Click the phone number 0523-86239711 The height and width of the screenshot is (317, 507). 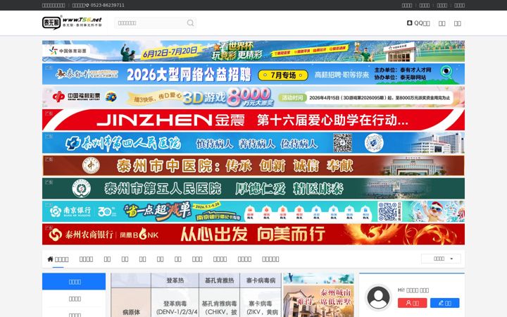point(107,5)
